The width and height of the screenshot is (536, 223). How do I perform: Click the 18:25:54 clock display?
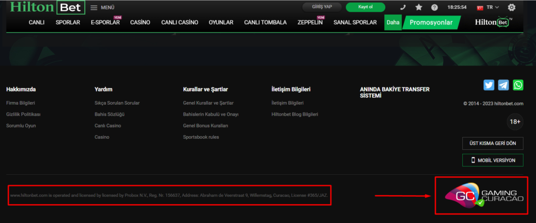pos(457,7)
